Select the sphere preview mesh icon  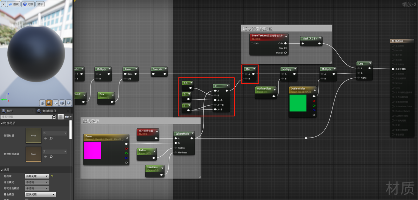coord(49,103)
